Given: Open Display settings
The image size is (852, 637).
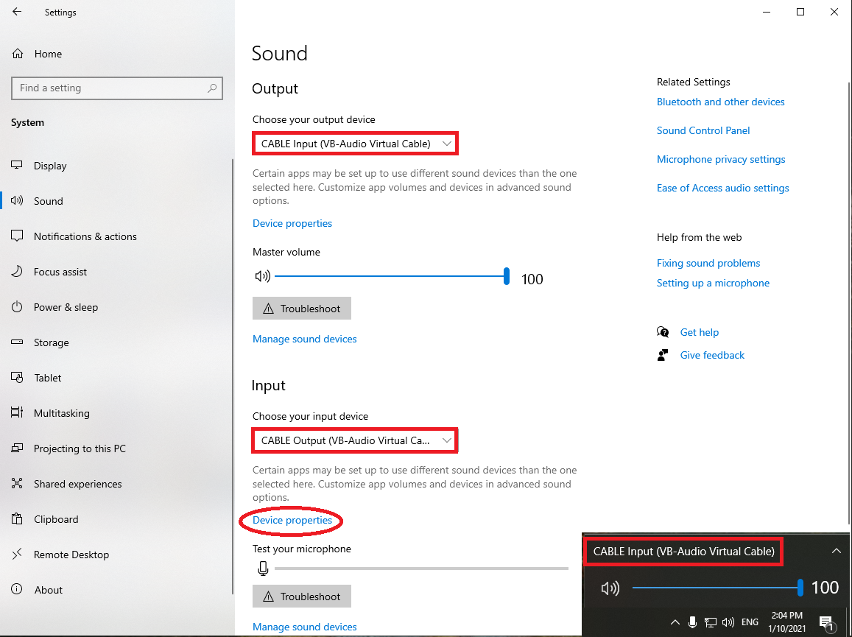Looking at the screenshot, I should [x=50, y=166].
